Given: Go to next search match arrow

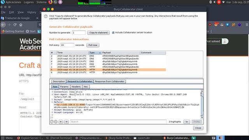Looking at the screenshot, I should (67, 122).
